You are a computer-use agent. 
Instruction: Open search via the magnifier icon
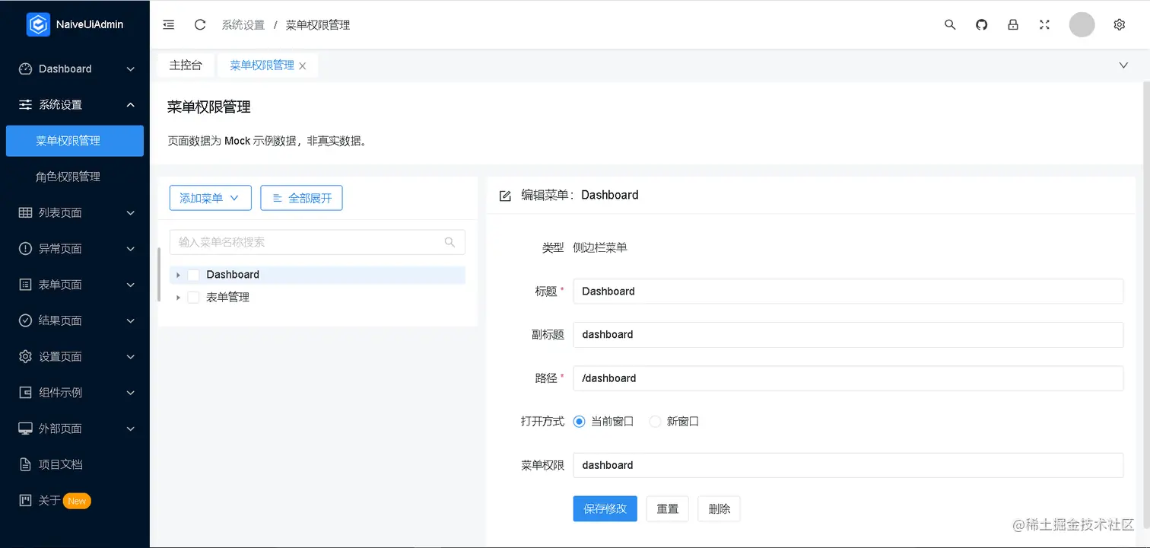[950, 24]
